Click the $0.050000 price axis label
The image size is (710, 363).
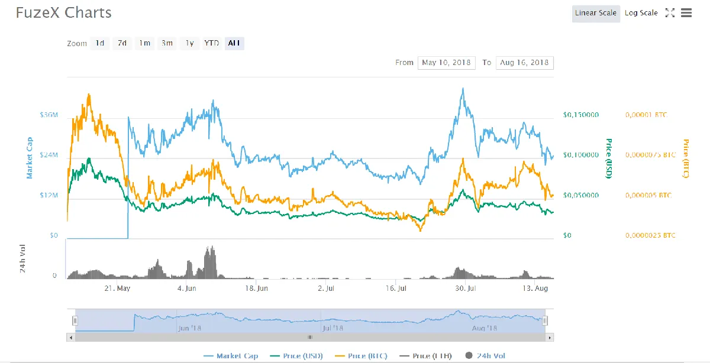click(580, 195)
